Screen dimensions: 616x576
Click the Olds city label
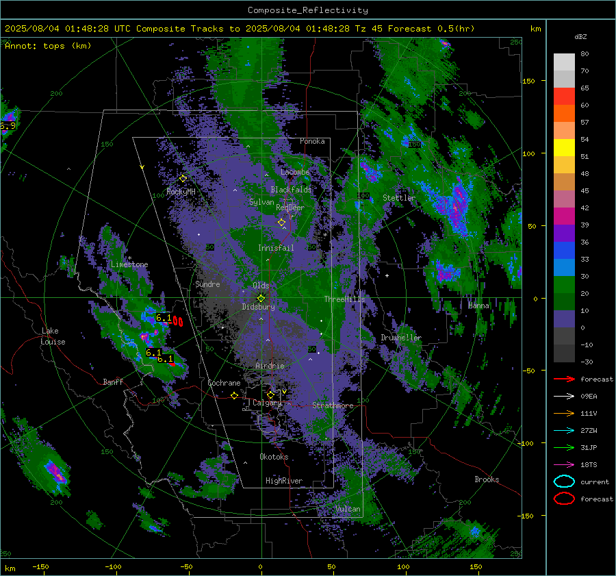(x=261, y=286)
